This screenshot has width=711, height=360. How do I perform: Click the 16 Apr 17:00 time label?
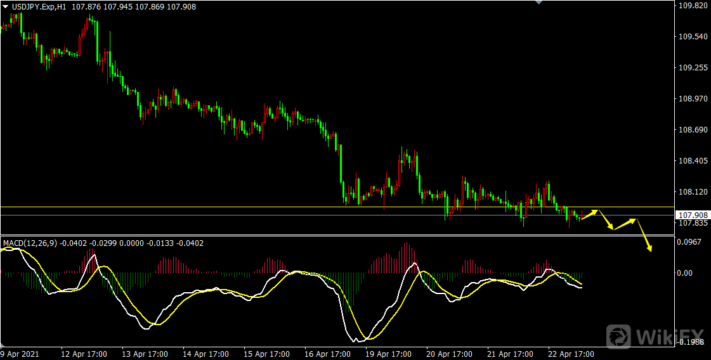328,354
